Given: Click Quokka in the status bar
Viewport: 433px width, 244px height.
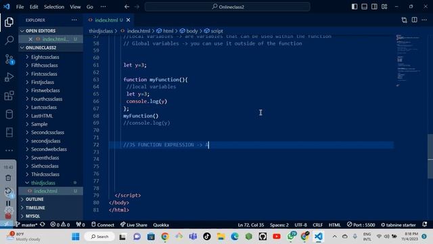Looking at the screenshot, I should 161,225.
